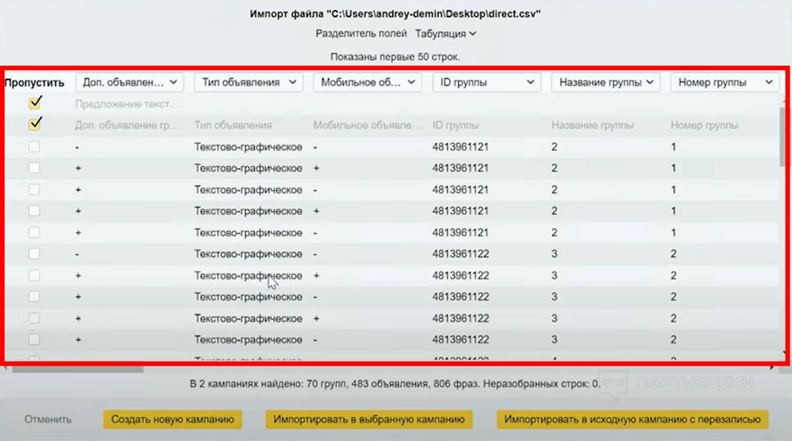Check skip box for first 4813961122 row
792x441 pixels.
pos(34,254)
